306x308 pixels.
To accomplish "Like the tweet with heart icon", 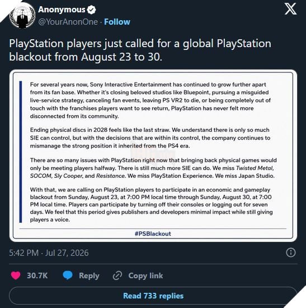I will (16, 275).
